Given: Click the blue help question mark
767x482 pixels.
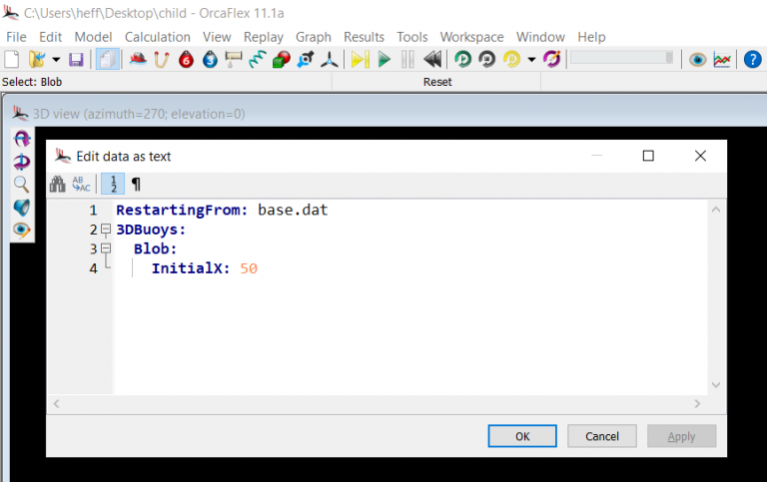Looking at the screenshot, I should click(x=210, y=60).
